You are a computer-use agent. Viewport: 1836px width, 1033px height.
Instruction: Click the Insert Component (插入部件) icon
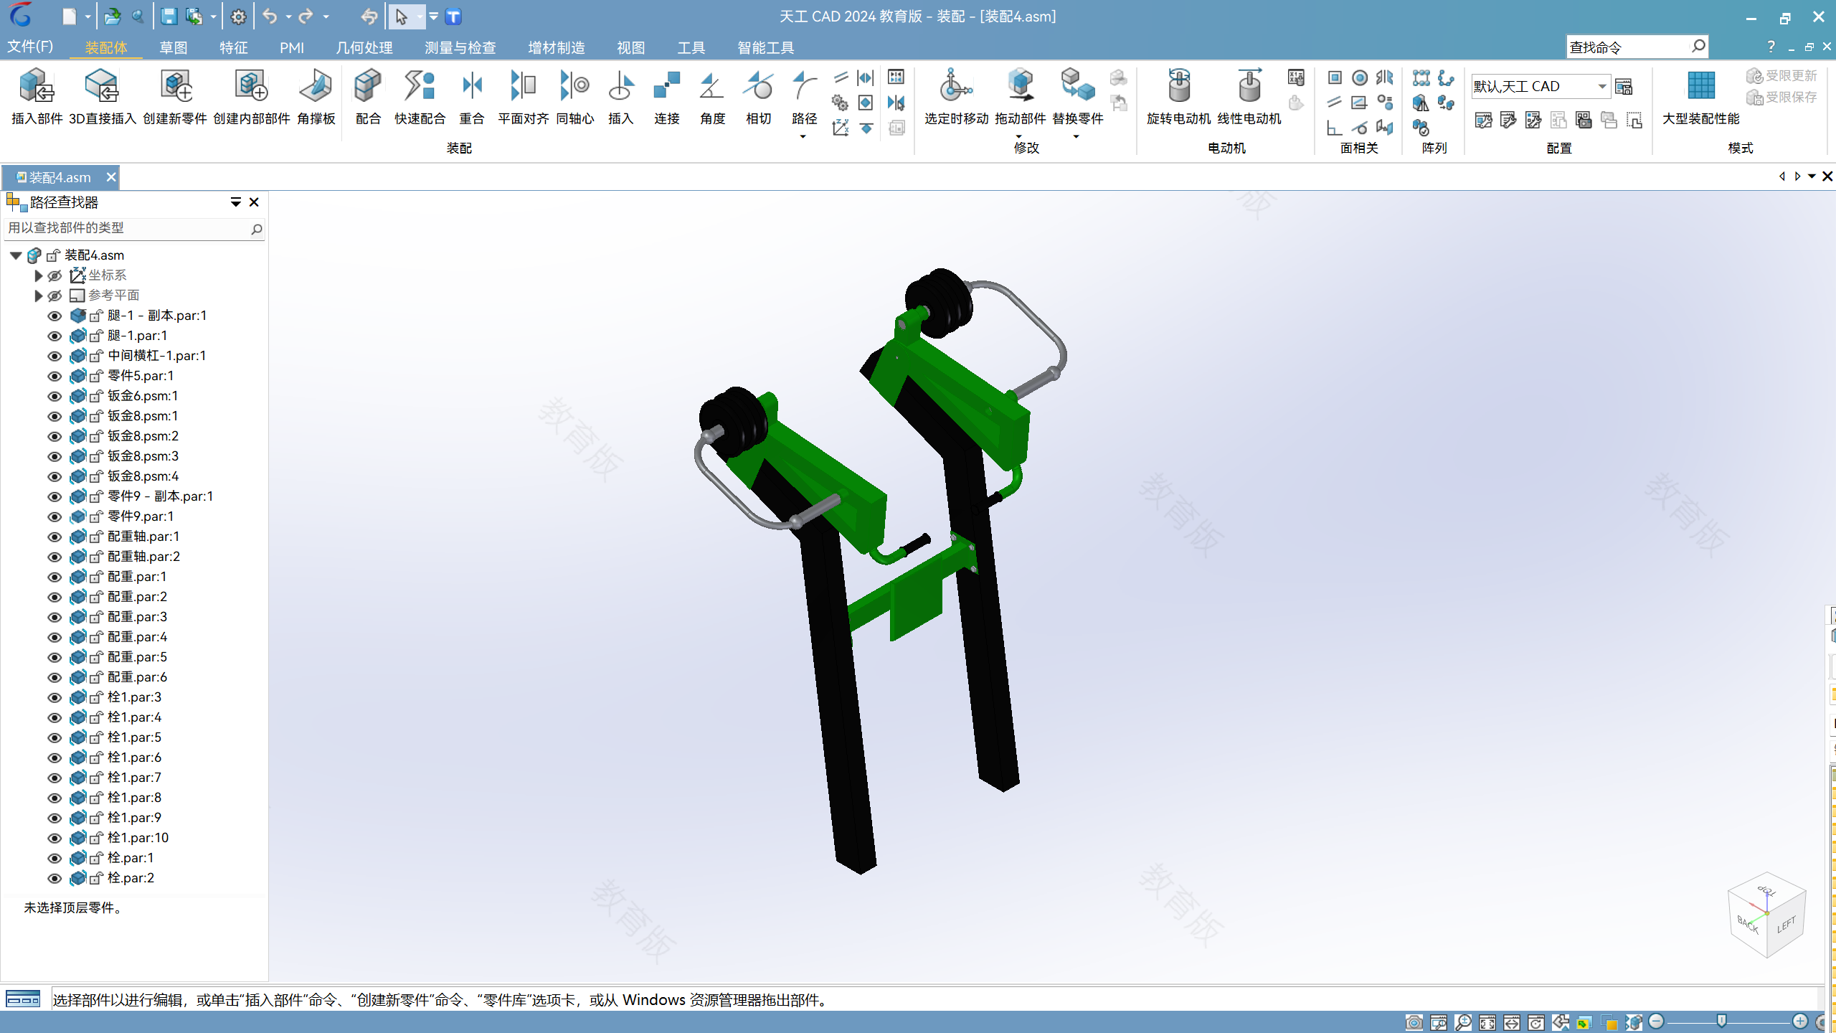(37, 97)
